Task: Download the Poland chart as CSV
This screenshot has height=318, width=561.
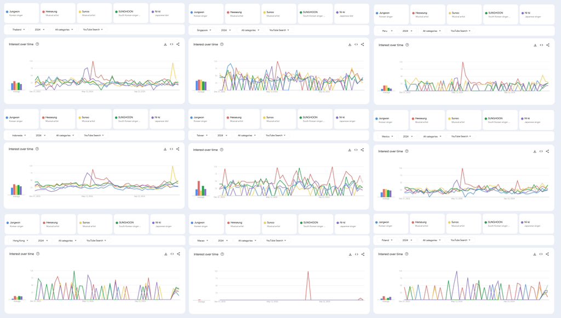Action: 534,254
